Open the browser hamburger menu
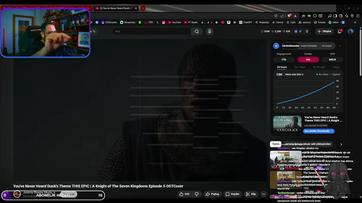Screen dimensions: 362x203 358,16
